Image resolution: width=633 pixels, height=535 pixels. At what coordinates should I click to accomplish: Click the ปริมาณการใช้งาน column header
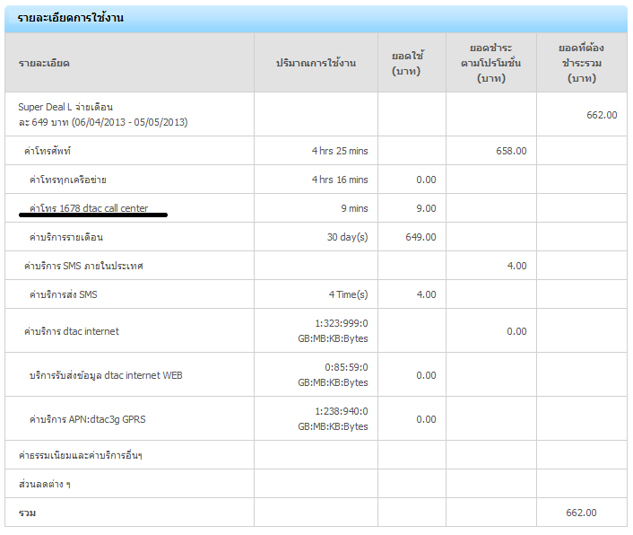(316, 63)
